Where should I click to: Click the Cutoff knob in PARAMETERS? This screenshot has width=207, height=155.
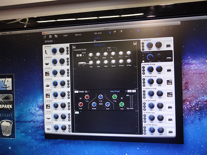coord(106,54)
